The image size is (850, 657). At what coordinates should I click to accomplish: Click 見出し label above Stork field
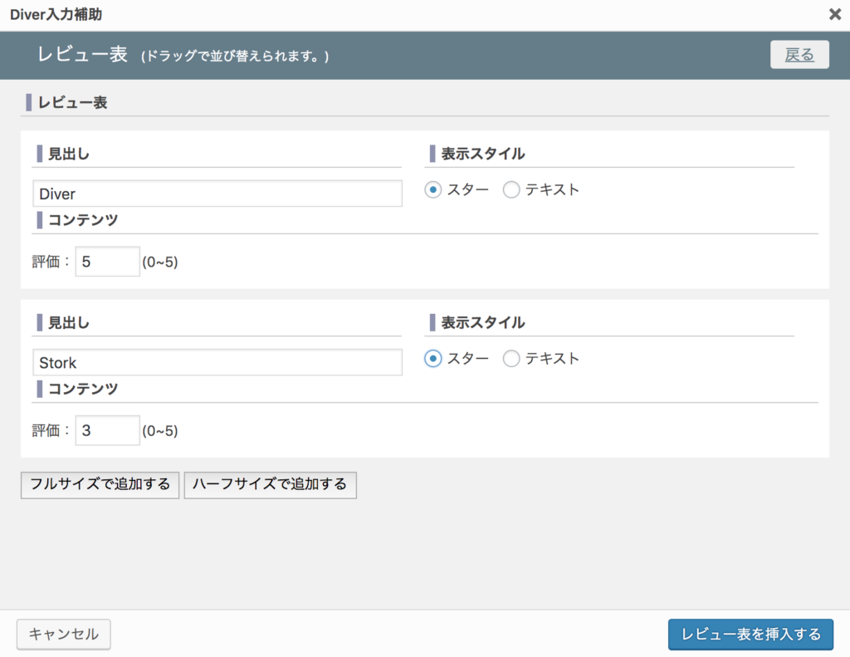68,323
